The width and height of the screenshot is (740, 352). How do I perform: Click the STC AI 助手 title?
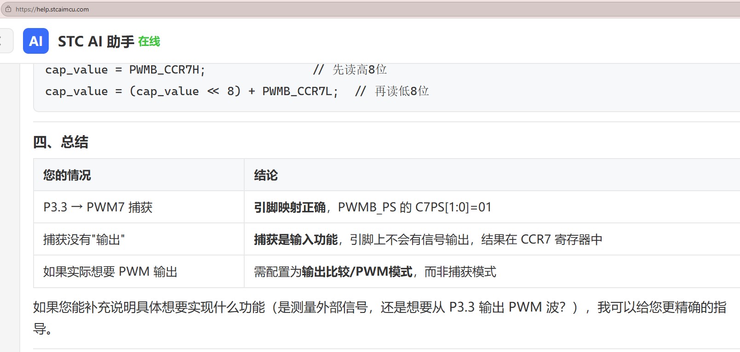pos(96,41)
